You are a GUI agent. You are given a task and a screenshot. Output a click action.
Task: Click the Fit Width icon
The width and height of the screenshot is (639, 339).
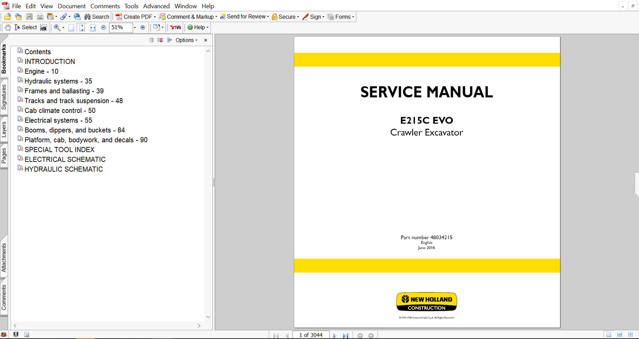pos(93,28)
